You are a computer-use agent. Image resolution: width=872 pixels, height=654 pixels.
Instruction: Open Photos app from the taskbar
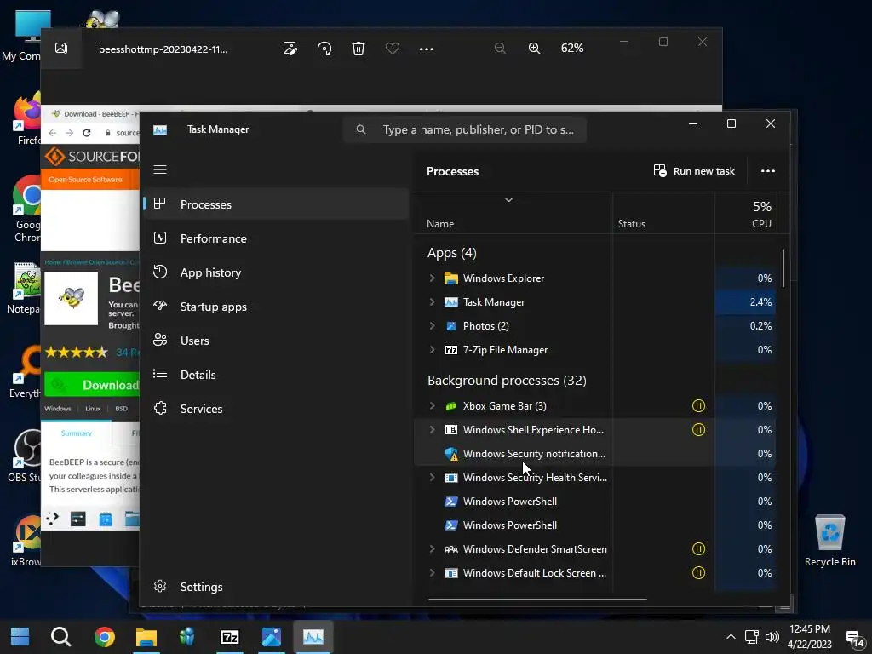272,636
